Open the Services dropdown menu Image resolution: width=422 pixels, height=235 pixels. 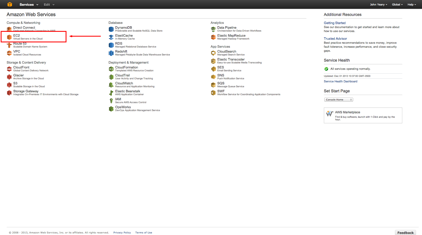[x=29, y=4]
